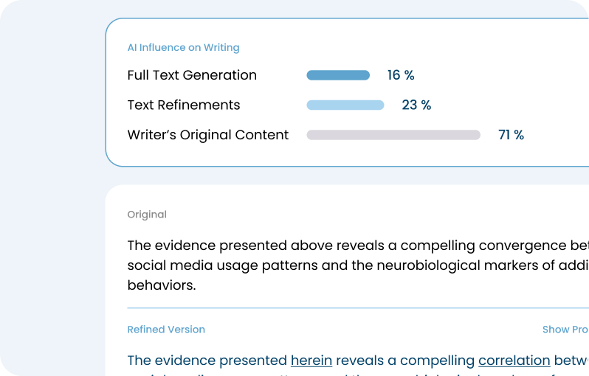Viewport: 589px width, 376px height.
Task: Click the 16 % value
Action: (401, 75)
